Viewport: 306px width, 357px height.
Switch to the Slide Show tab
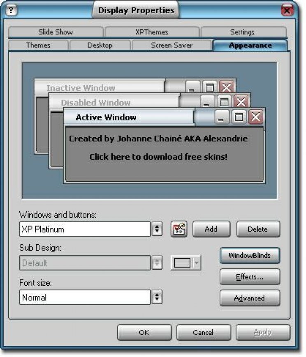[x=56, y=32]
